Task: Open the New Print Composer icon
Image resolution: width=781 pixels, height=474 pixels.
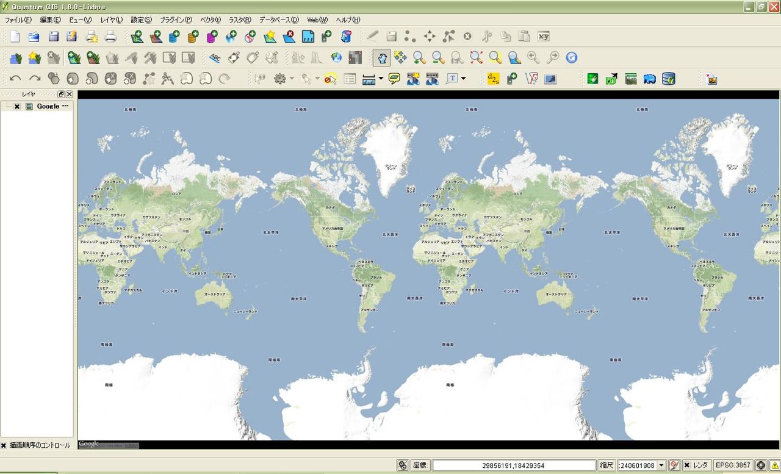Action: click(92, 37)
